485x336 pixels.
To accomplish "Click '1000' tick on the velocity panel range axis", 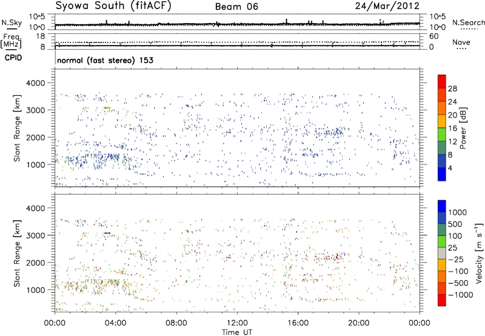I will (36, 290).
